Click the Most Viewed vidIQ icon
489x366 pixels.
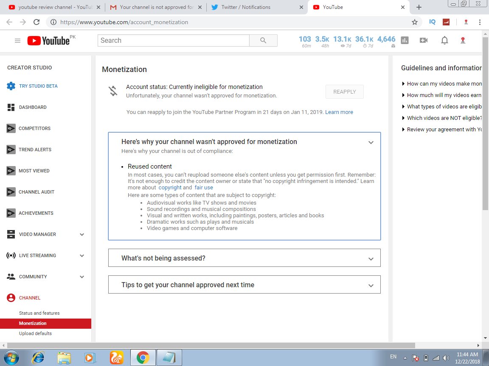[x=11, y=171]
